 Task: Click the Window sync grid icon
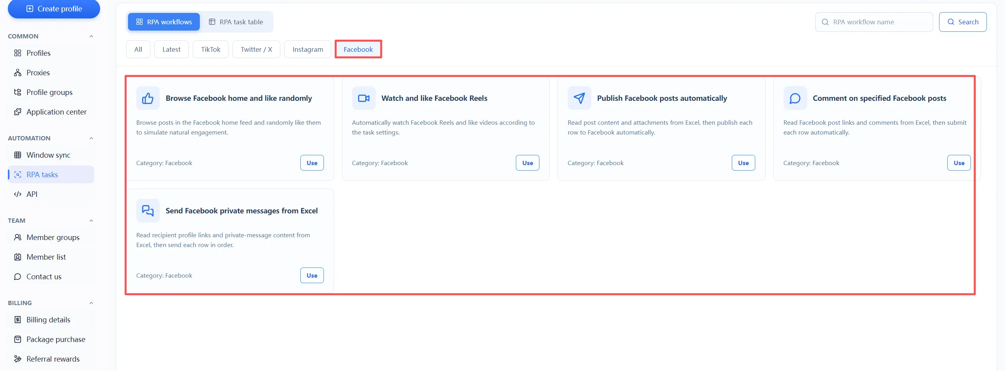coord(18,155)
